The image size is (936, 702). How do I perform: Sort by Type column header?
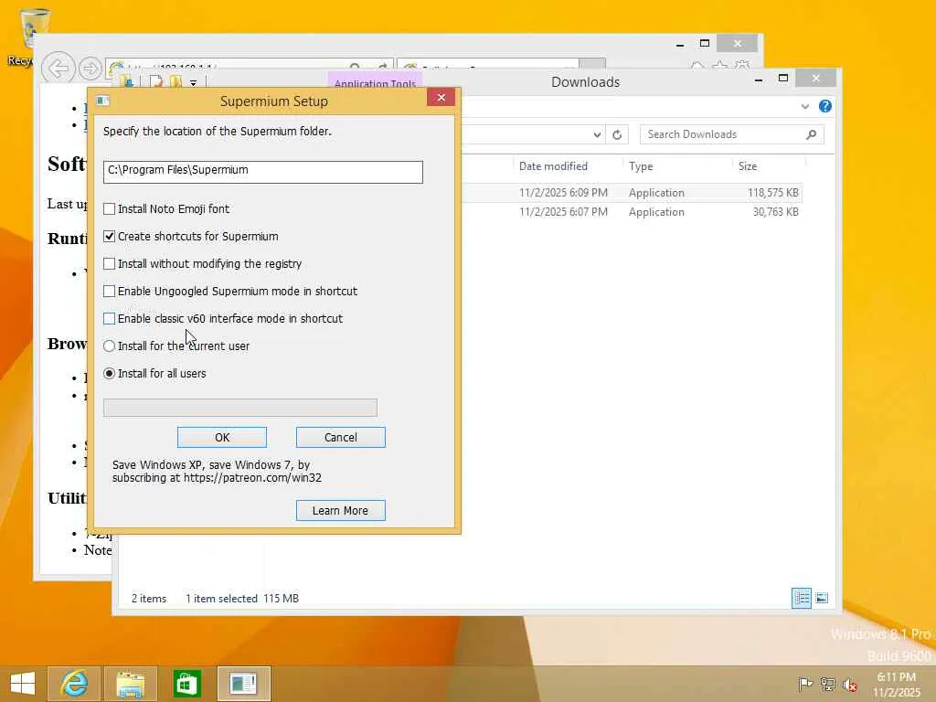pos(641,166)
